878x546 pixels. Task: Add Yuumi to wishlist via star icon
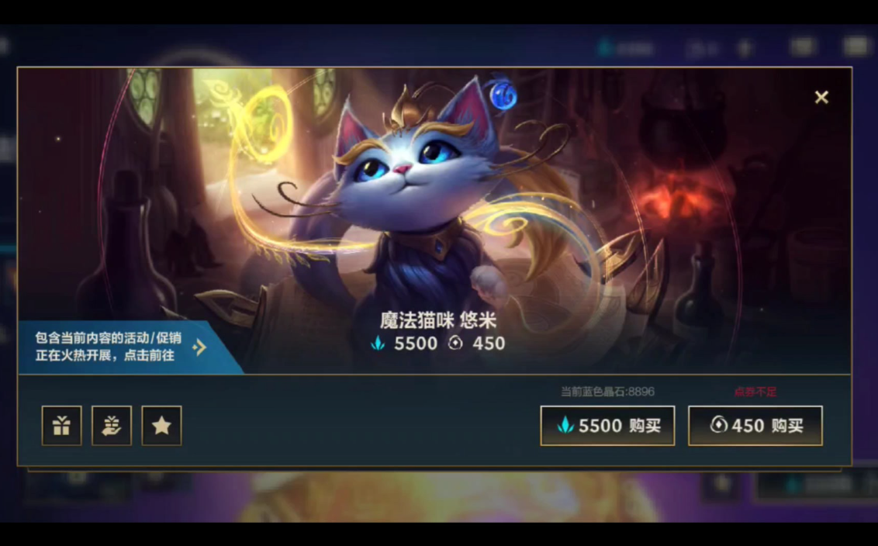coord(161,426)
